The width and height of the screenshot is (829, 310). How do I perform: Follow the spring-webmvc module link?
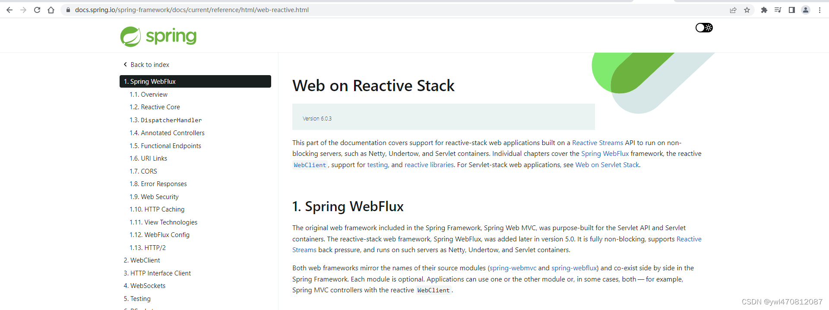coord(513,268)
